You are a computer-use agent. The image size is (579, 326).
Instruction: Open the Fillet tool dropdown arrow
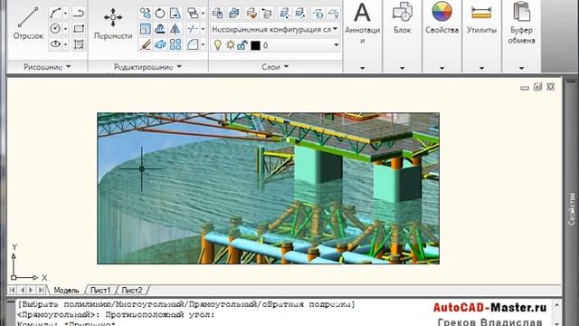[203, 44]
